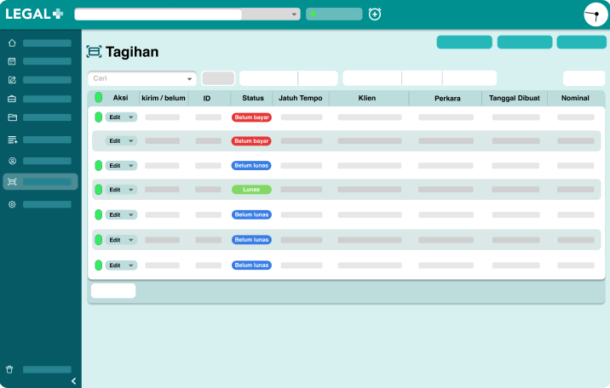This screenshot has width=610, height=388.
Task: Click the first blue Belum lunas badge
Action: coord(251,165)
